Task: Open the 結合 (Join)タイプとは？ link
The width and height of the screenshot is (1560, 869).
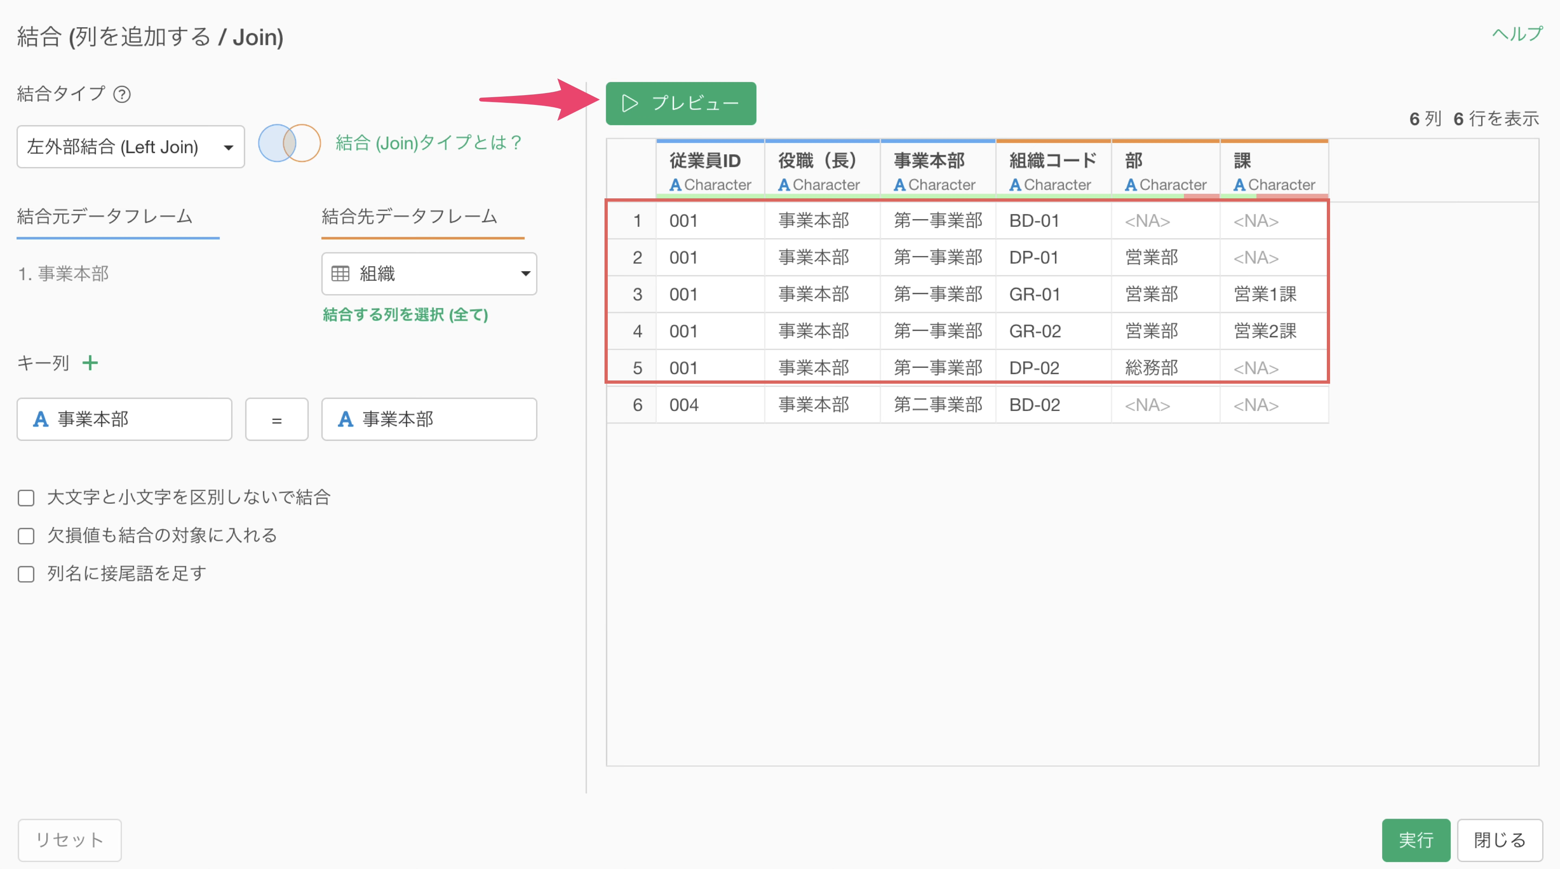Action: point(428,143)
